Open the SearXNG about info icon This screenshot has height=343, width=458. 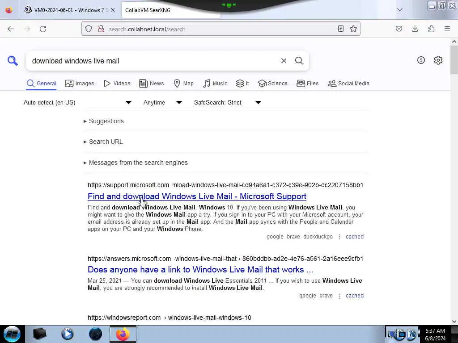click(x=421, y=60)
